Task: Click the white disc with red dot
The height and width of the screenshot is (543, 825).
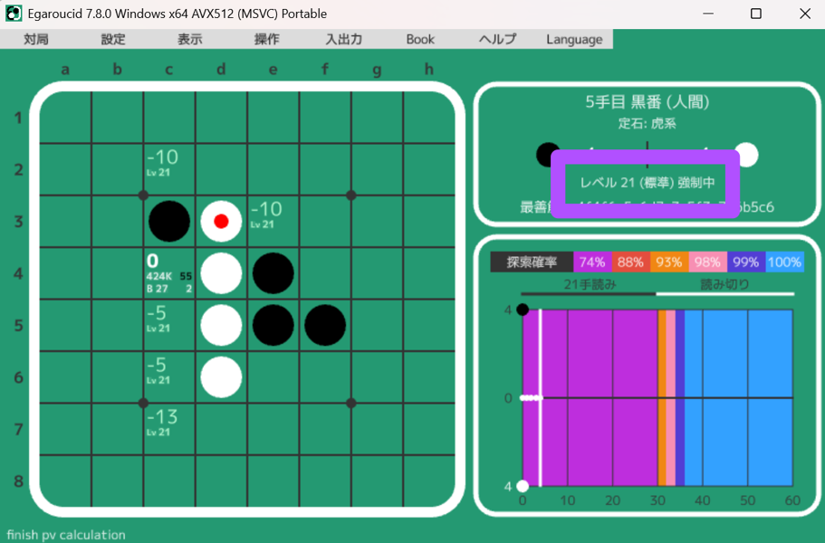Action: coord(220,222)
